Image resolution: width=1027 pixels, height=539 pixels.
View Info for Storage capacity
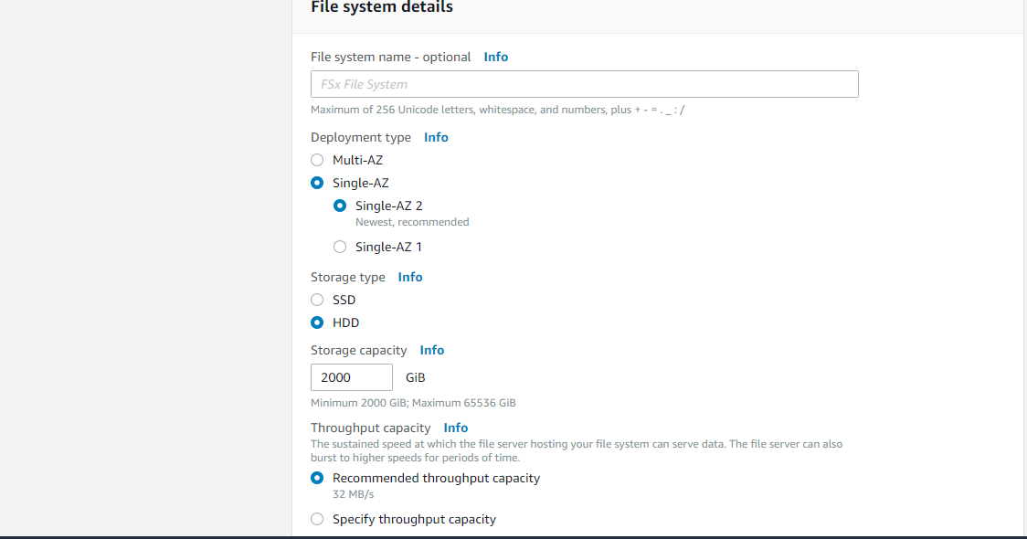click(431, 351)
